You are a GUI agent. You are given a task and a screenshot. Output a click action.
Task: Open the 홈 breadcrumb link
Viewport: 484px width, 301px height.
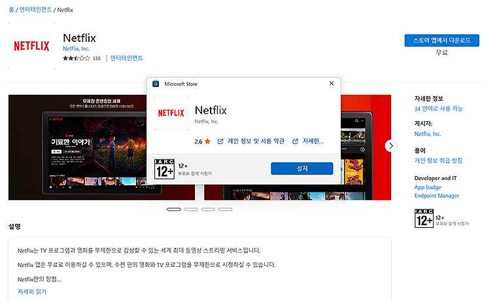pyautogui.click(x=11, y=10)
